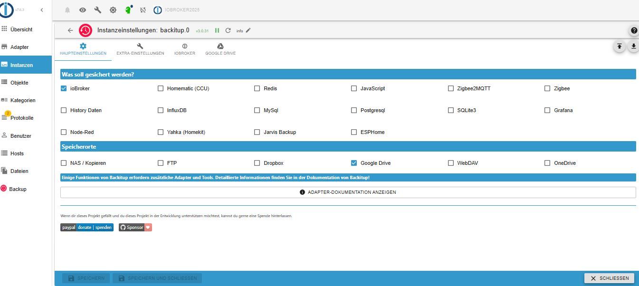This screenshot has height=286, width=639.
Task: Restart the instance with the reload icon
Action: [x=228, y=30]
